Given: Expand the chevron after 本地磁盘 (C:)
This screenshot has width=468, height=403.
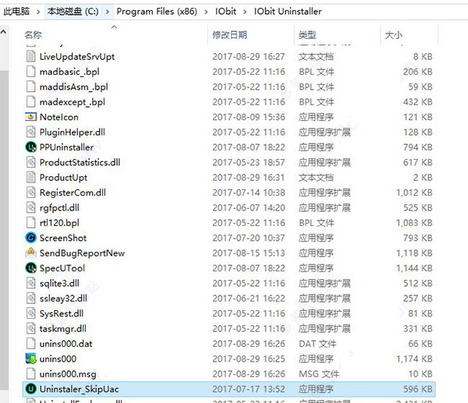Looking at the screenshot, I should pos(108,12).
